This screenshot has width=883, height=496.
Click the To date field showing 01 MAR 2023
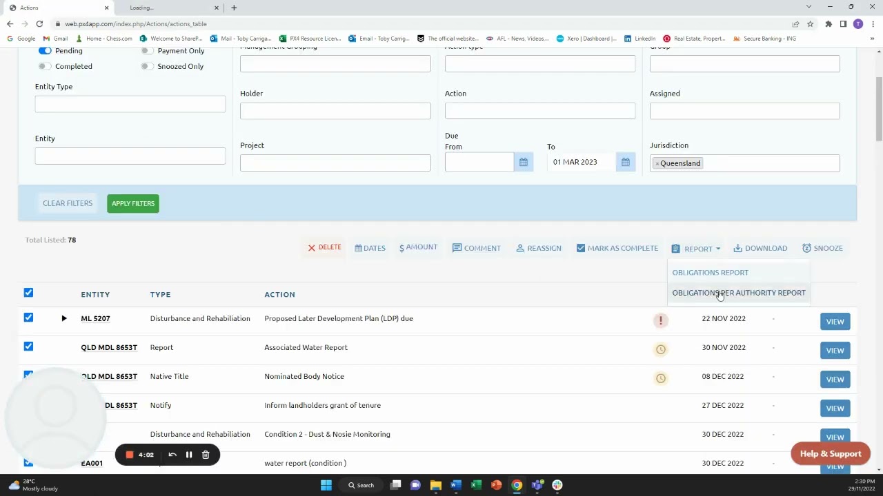pos(582,162)
